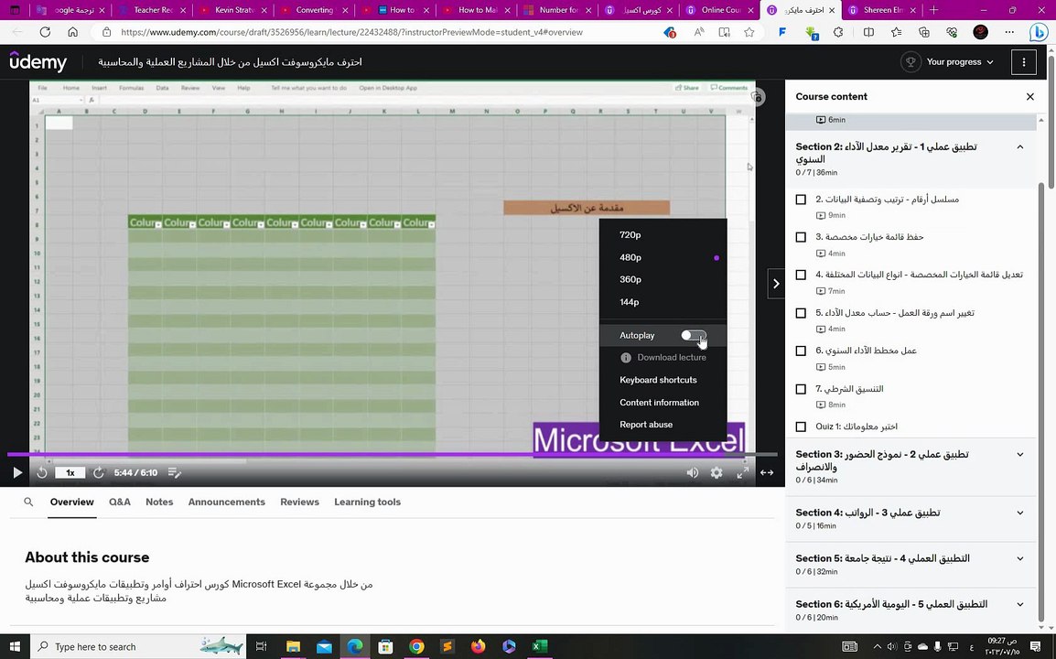Rewind the video five seconds
This screenshot has height=659, width=1056.
pyautogui.click(x=42, y=472)
